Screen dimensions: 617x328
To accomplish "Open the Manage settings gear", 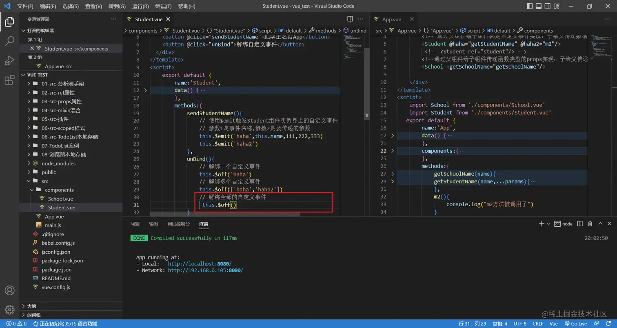I will click(x=9, y=309).
